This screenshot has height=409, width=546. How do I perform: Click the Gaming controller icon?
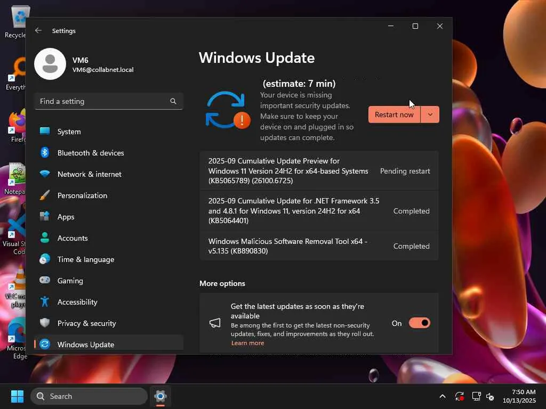click(45, 280)
